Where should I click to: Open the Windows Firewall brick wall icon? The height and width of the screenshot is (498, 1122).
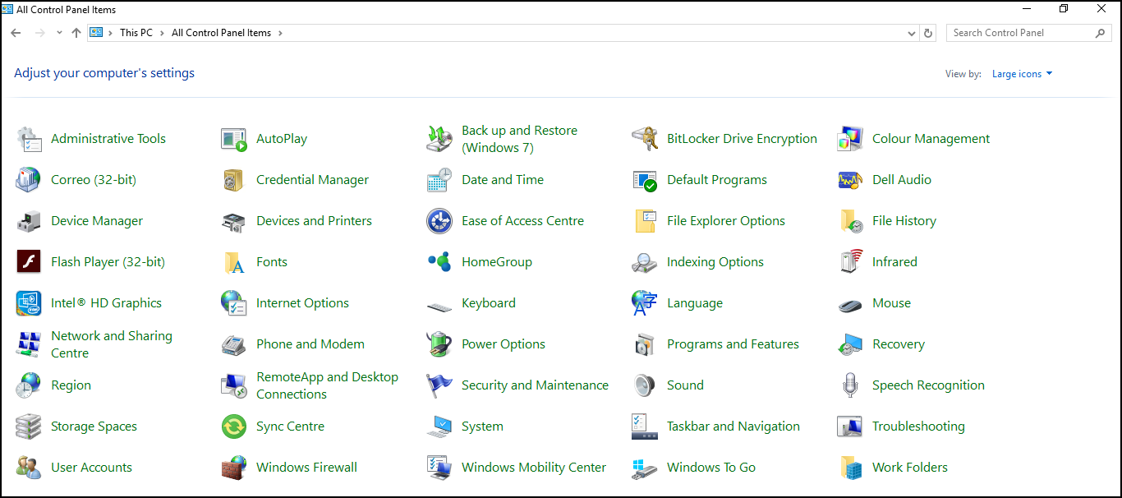pyautogui.click(x=234, y=468)
